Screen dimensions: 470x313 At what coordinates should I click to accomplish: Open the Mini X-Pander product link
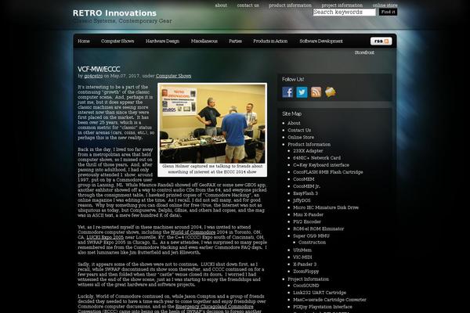308,214
